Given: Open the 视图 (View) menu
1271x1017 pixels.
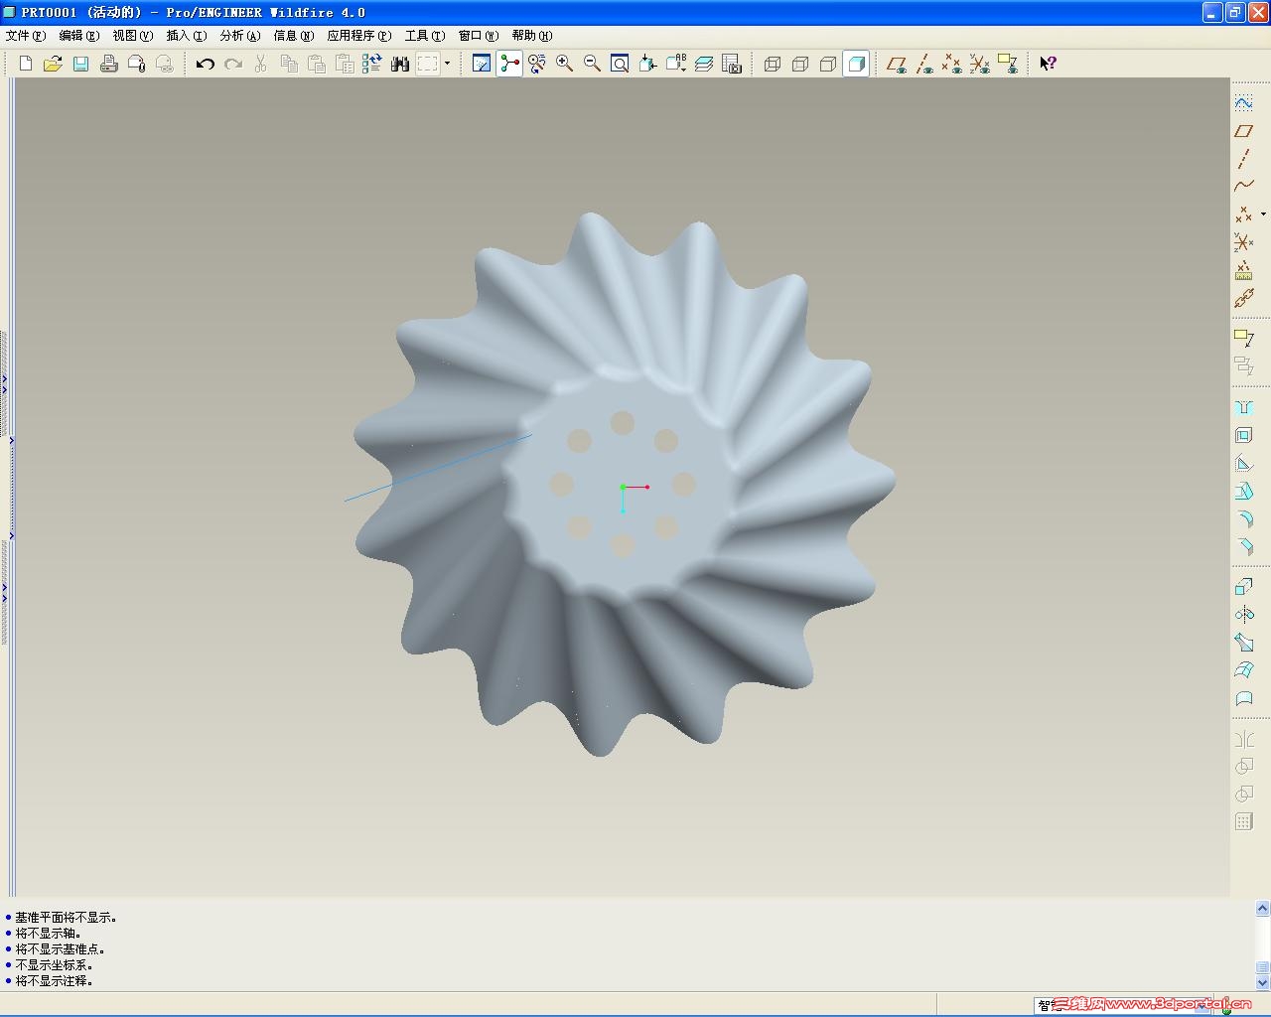Looking at the screenshot, I should pos(133,36).
